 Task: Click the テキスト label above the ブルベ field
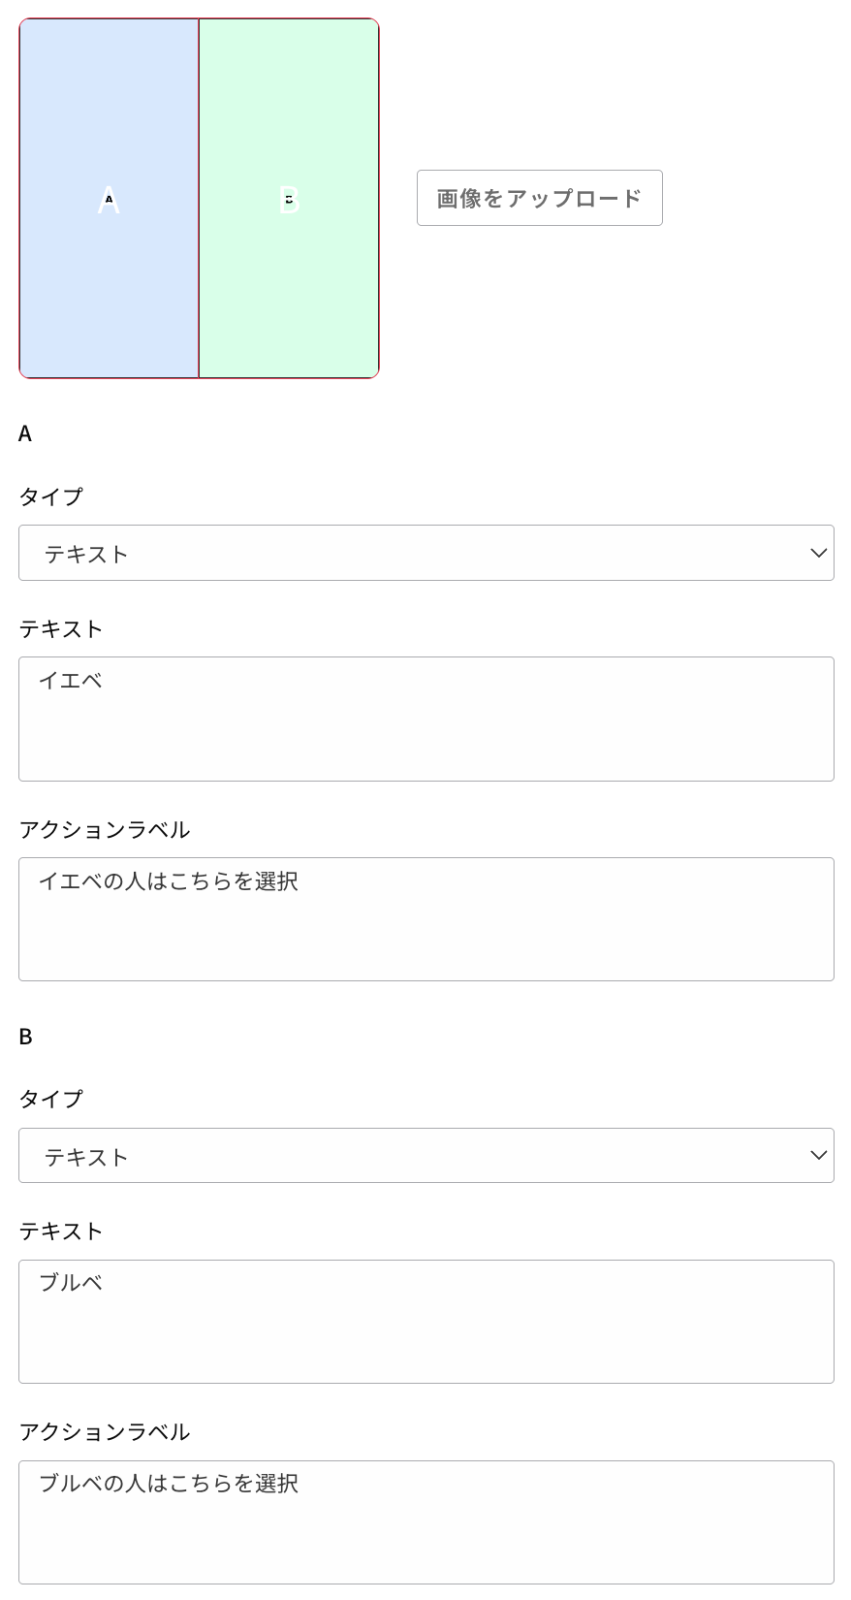point(60,1231)
